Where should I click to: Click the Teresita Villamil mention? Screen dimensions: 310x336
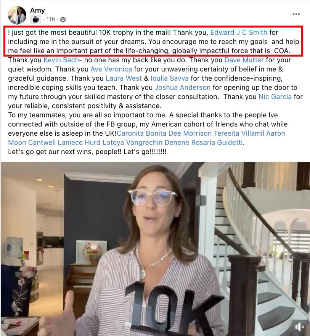coord(239,133)
